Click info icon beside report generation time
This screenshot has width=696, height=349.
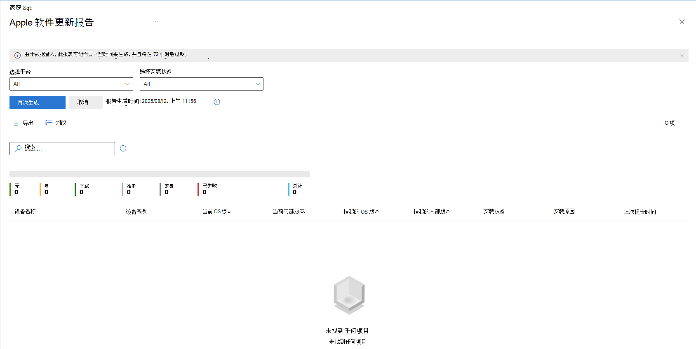(x=217, y=102)
